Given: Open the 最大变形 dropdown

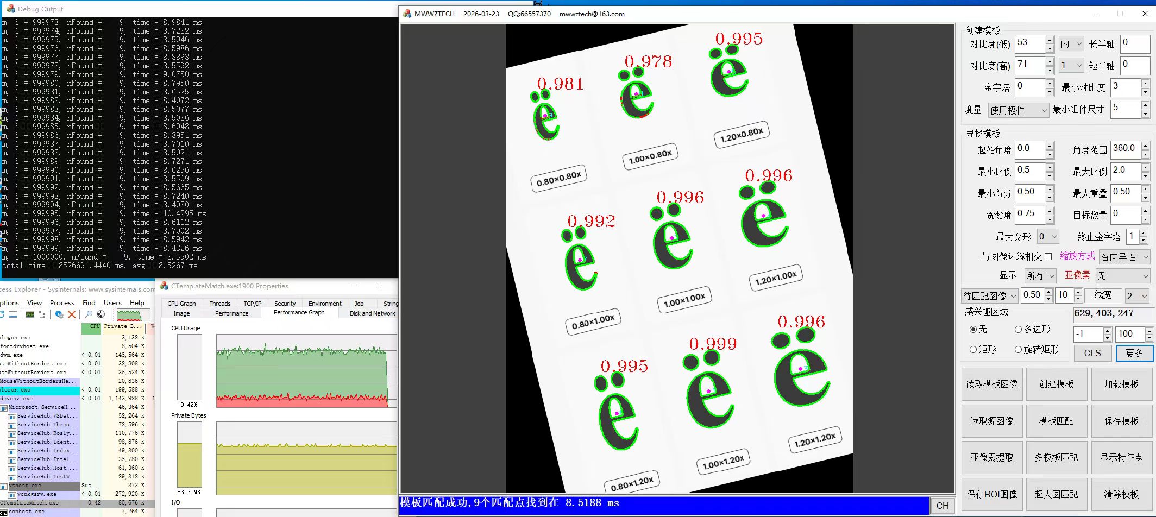Looking at the screenshot, I should 1047,236.
